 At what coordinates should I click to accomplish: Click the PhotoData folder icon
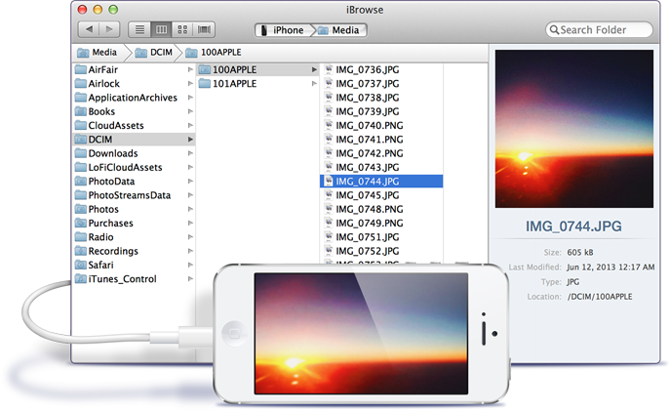coord(81,181)
